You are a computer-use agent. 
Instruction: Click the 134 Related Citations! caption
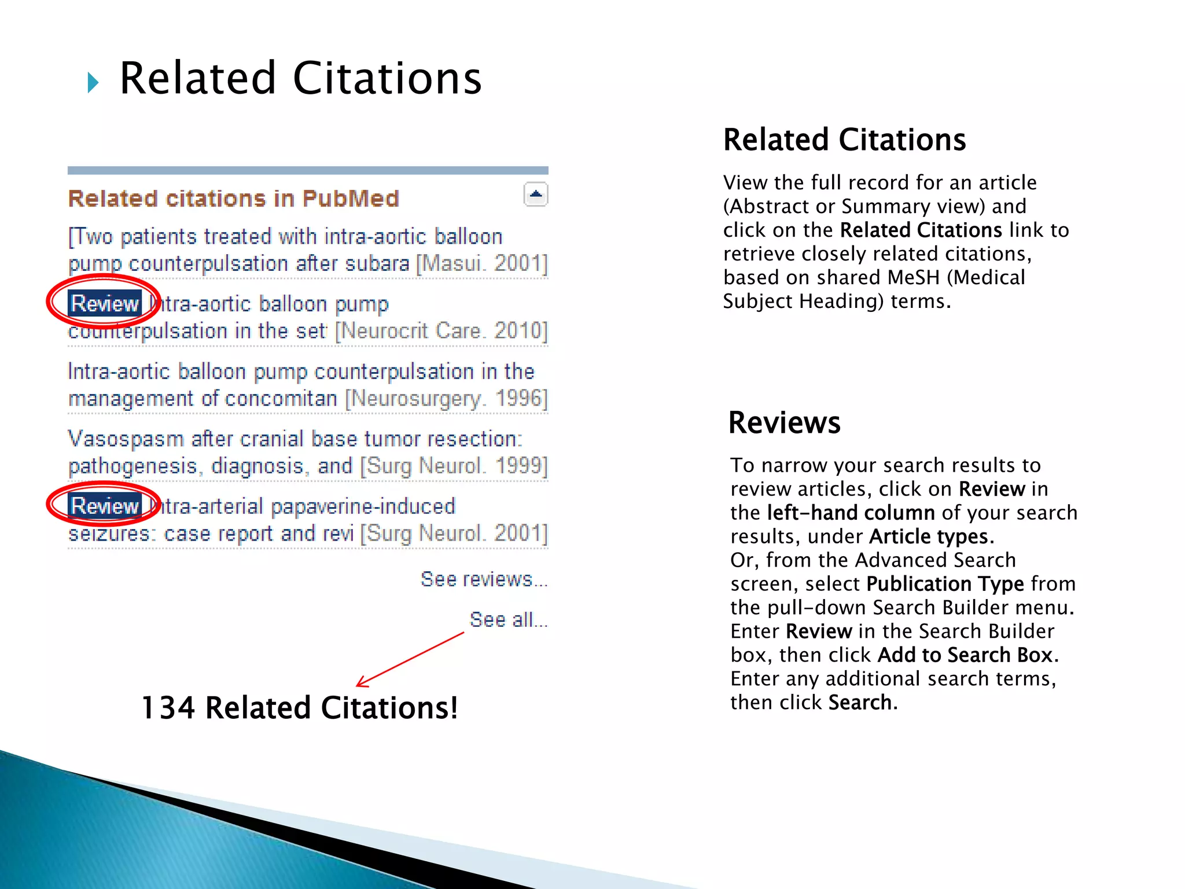pyautogui.click(x=300, y=707)
